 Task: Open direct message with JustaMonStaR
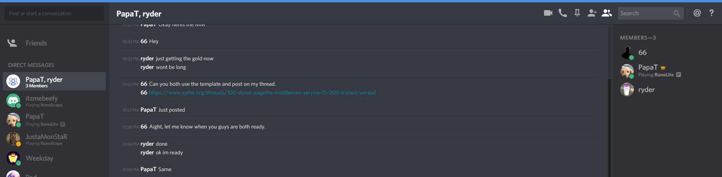(x=54, y=139)
